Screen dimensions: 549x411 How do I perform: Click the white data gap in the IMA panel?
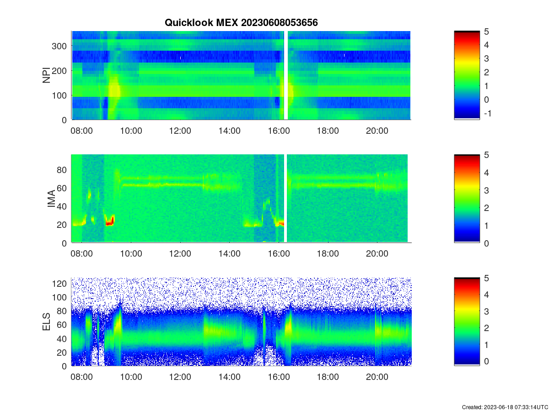point(285,199)
